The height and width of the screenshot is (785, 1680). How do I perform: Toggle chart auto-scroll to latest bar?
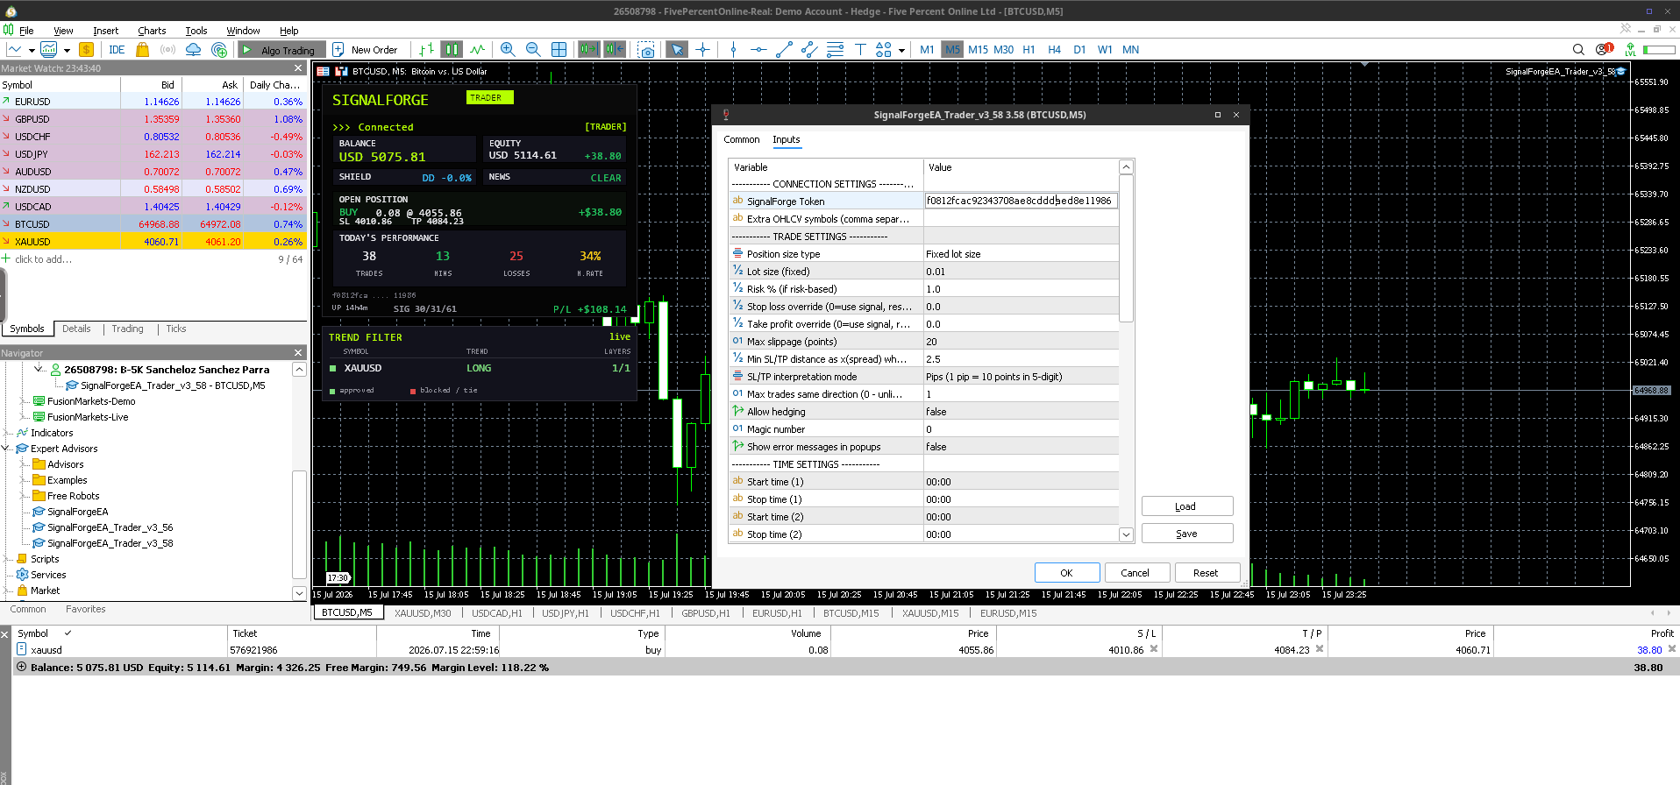click(588, 50)
